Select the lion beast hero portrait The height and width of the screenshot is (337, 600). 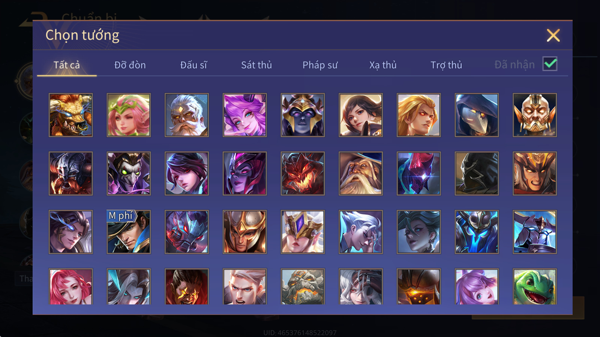point(70,115)
